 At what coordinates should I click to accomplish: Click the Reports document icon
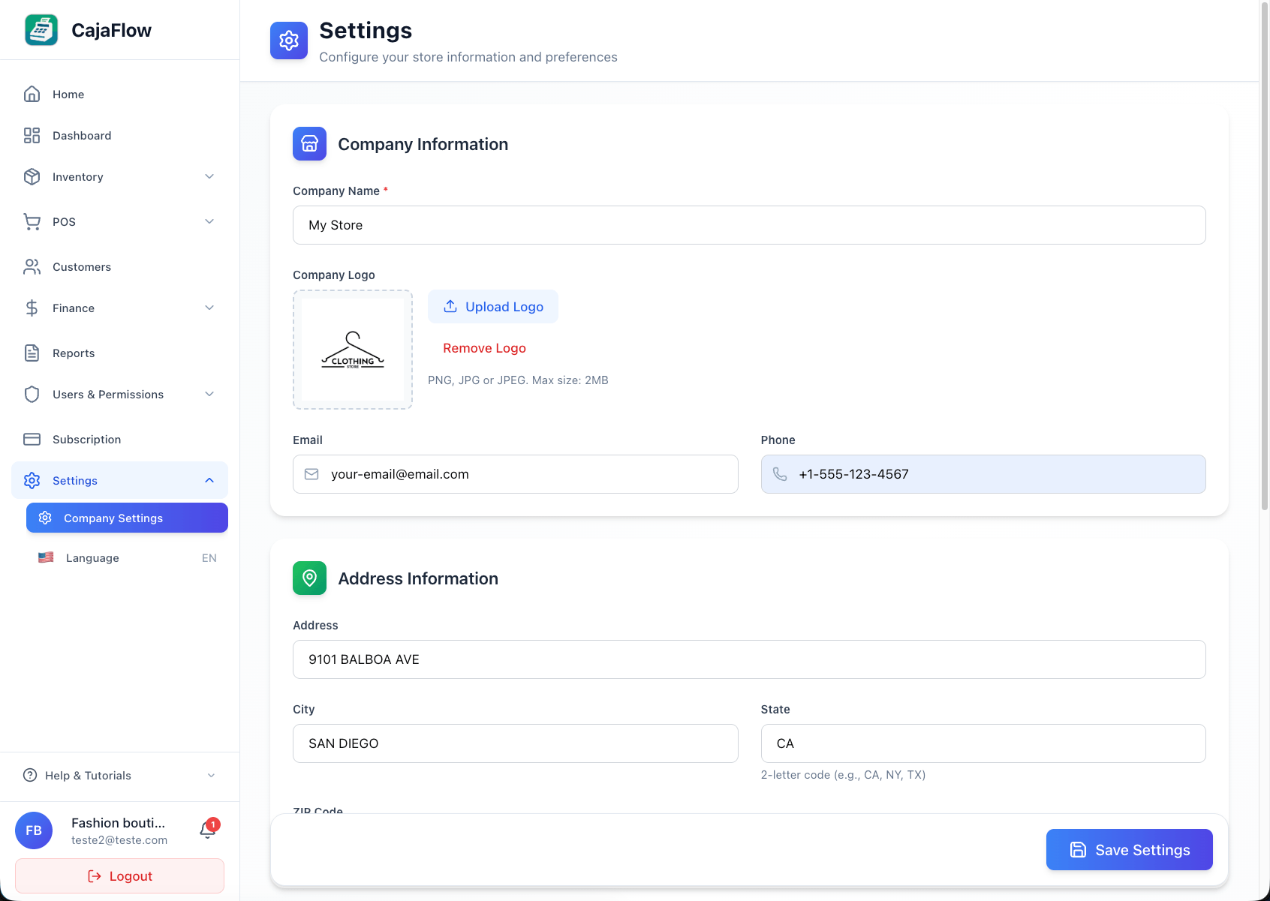[32, 353]
